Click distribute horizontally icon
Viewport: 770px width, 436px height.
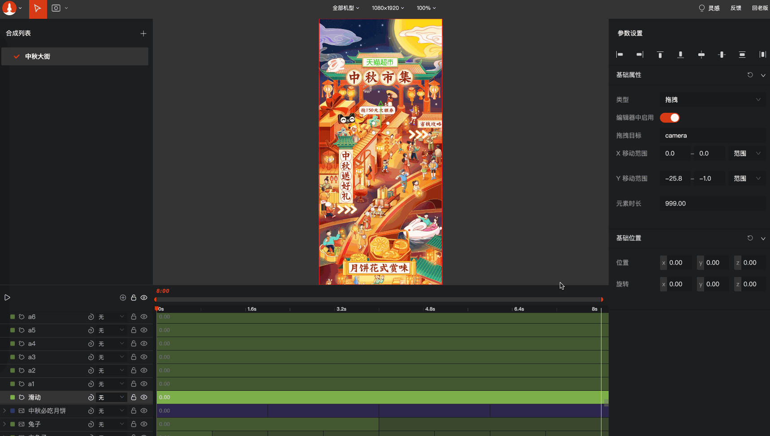point(762,55)
